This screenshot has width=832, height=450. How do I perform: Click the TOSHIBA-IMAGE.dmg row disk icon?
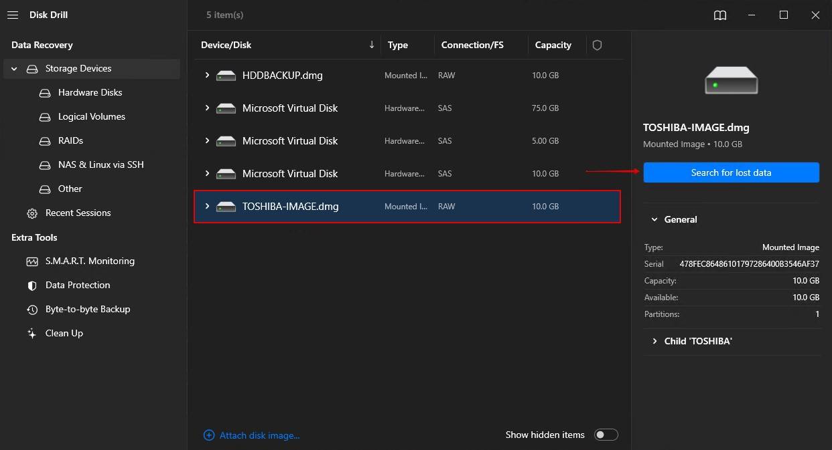click(x=226, y=207)
